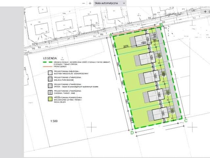Click corner label D of the plot
The width and height of the screenshot is (210, 158).
coord(132,133)
